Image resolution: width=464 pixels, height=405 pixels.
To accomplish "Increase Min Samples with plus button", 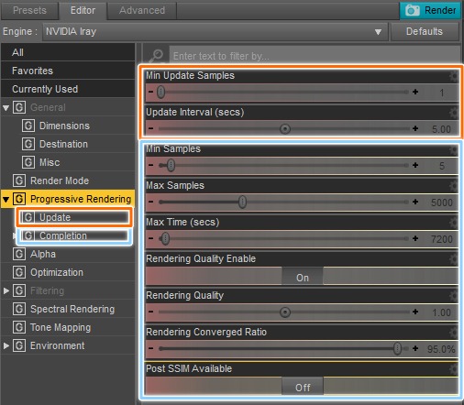I will point(415,165).
